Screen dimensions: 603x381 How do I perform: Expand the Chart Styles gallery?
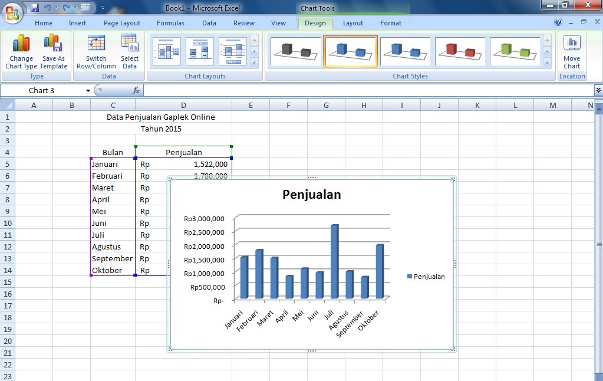[547, 63]
